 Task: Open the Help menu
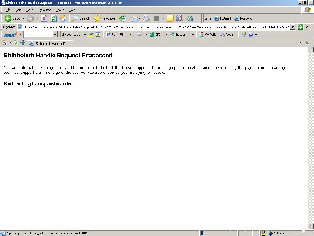click(x=72, y=10)
